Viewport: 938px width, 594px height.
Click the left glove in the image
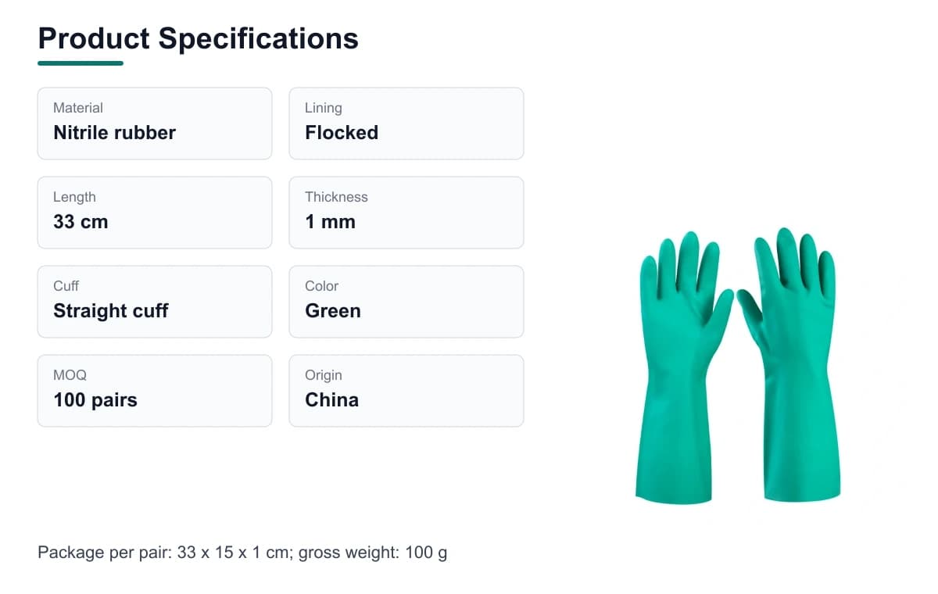[x=682, y=367]
